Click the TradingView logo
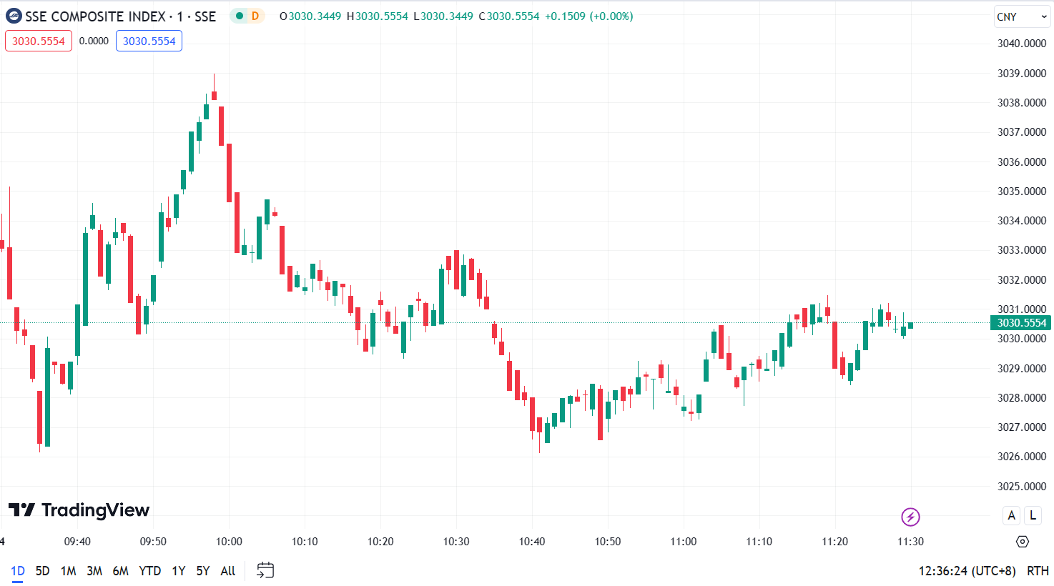The image size is (1054, 586). coord(79,510)
